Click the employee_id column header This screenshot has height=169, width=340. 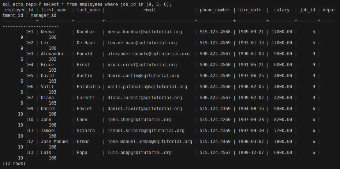pyautogui.click(x=20, y=10)
